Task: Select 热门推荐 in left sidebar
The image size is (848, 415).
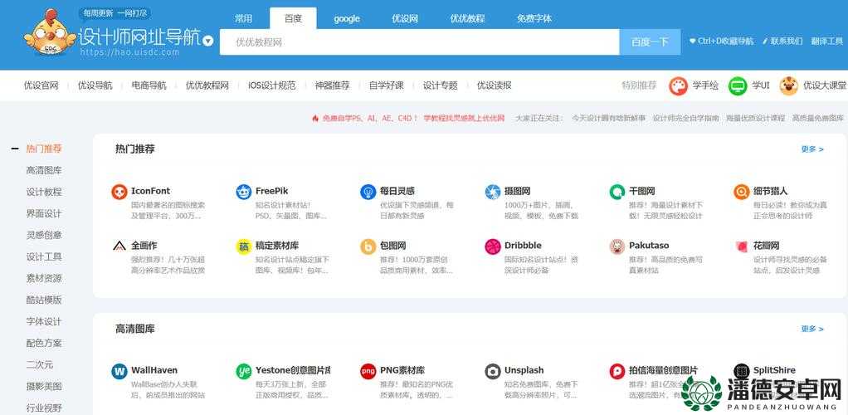Action: [x=44, y=149]
